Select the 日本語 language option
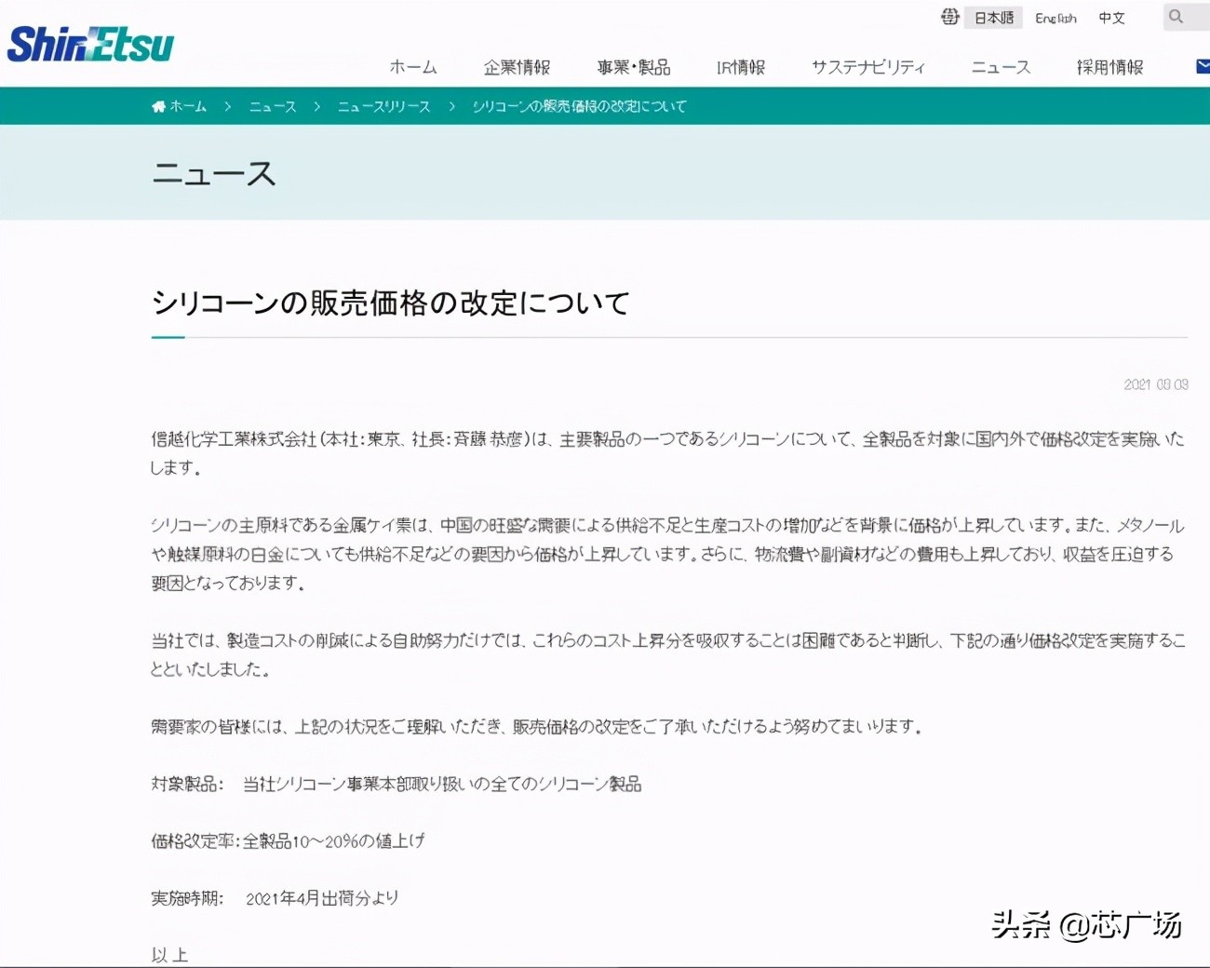Image resolution: width=1210 pixels, height=968 pixels. (992, 17)
